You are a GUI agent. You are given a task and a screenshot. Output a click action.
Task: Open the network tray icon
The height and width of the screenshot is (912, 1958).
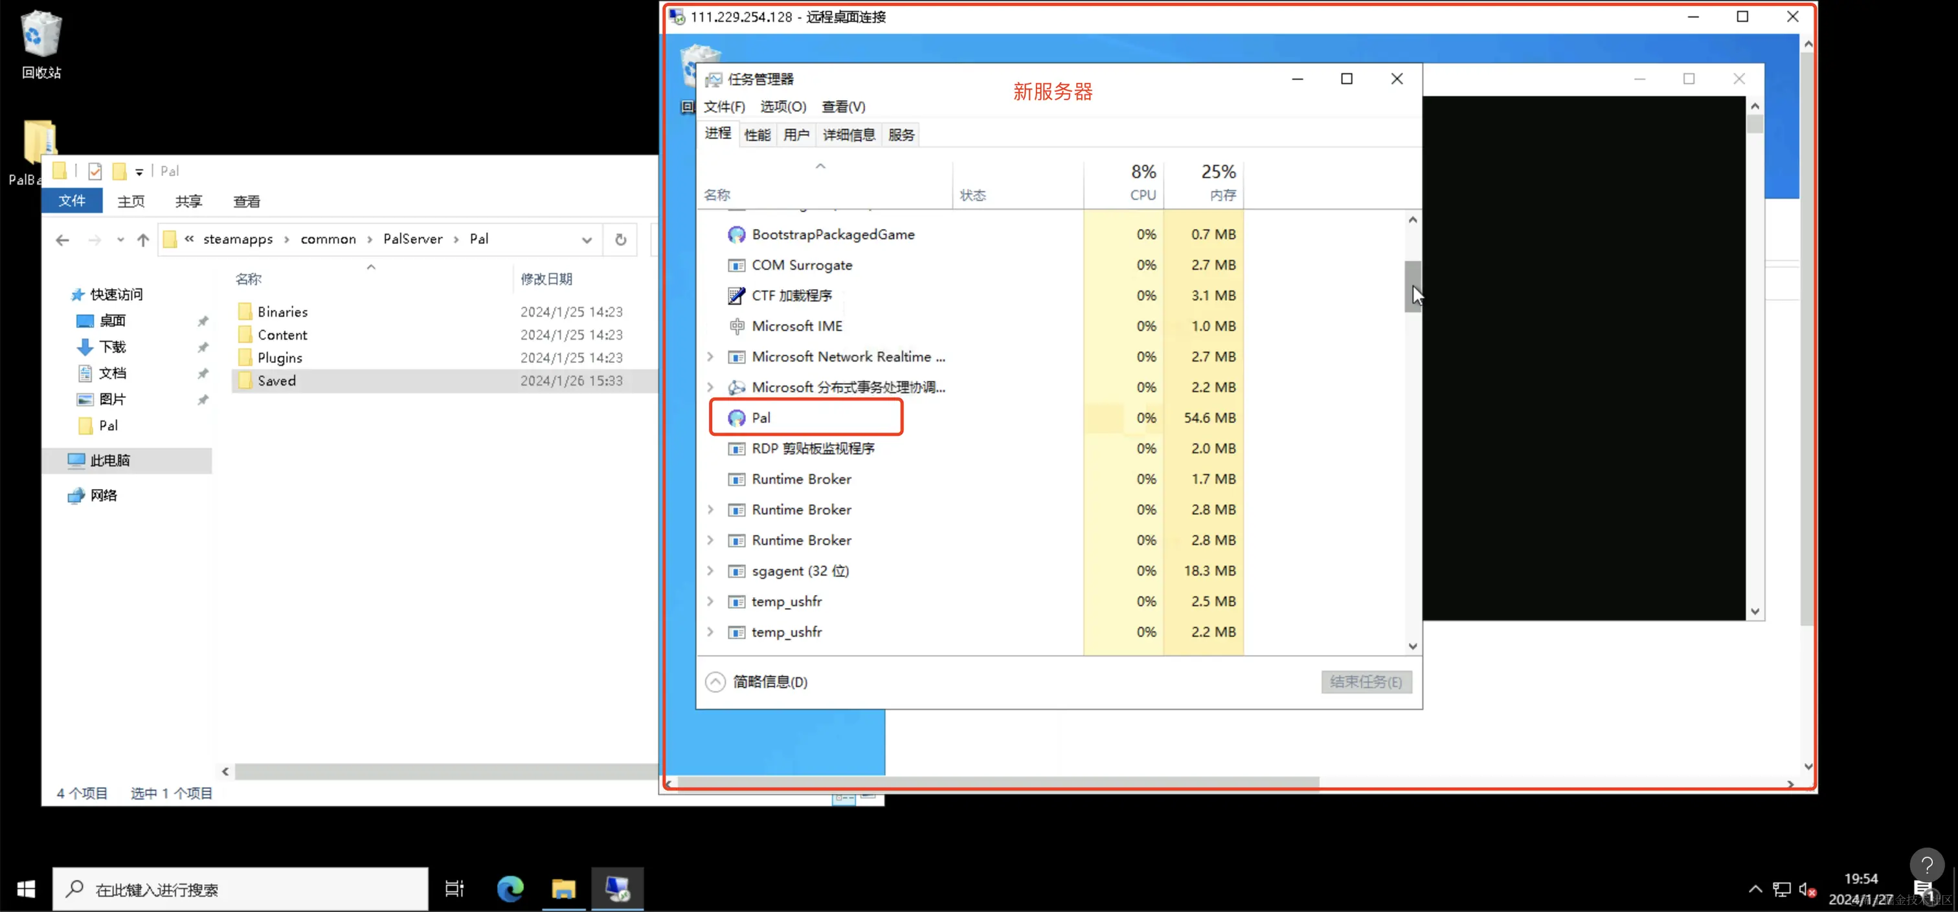click(x=1782, y=889)
